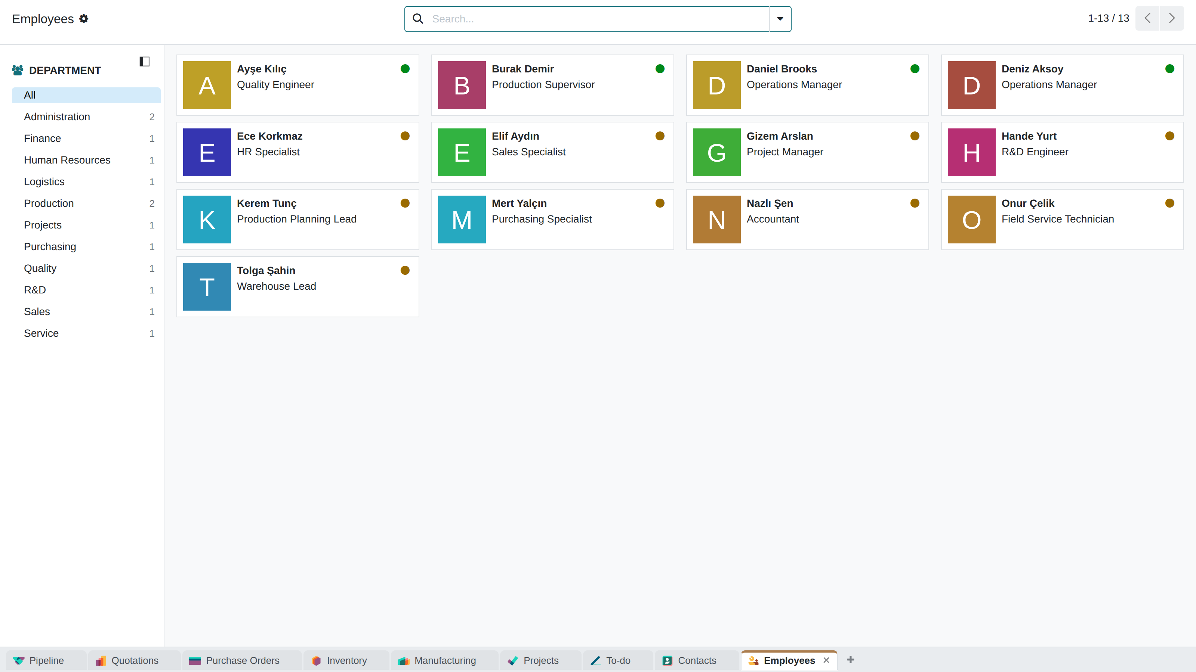Go to previous page of employees

pos(1147,18)
